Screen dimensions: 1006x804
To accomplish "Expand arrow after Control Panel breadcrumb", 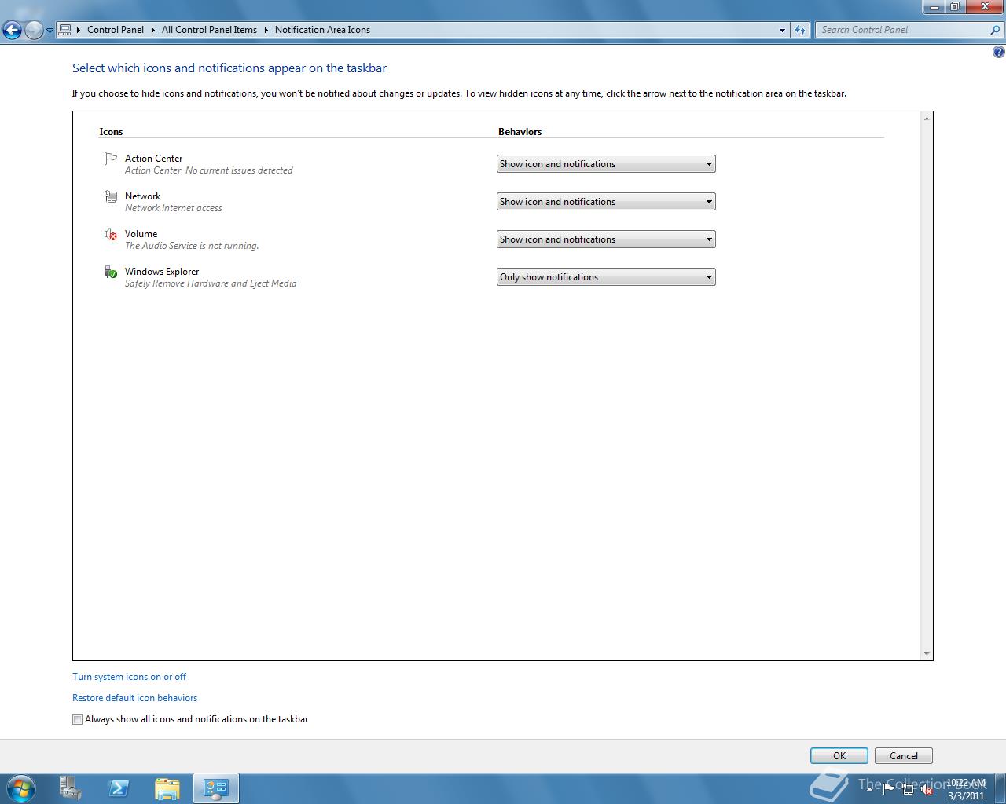I will click(x=153, y=30).
